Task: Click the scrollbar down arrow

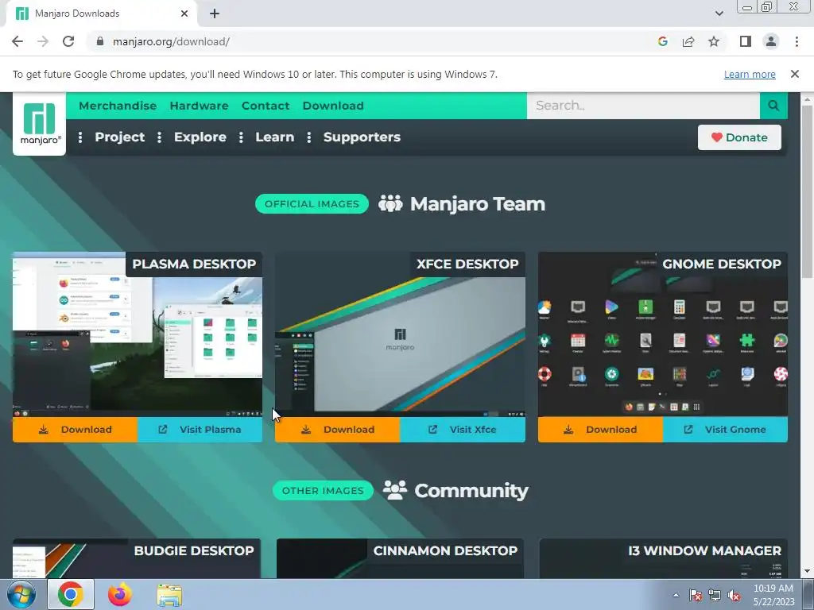Action: [x=808, y=572]
